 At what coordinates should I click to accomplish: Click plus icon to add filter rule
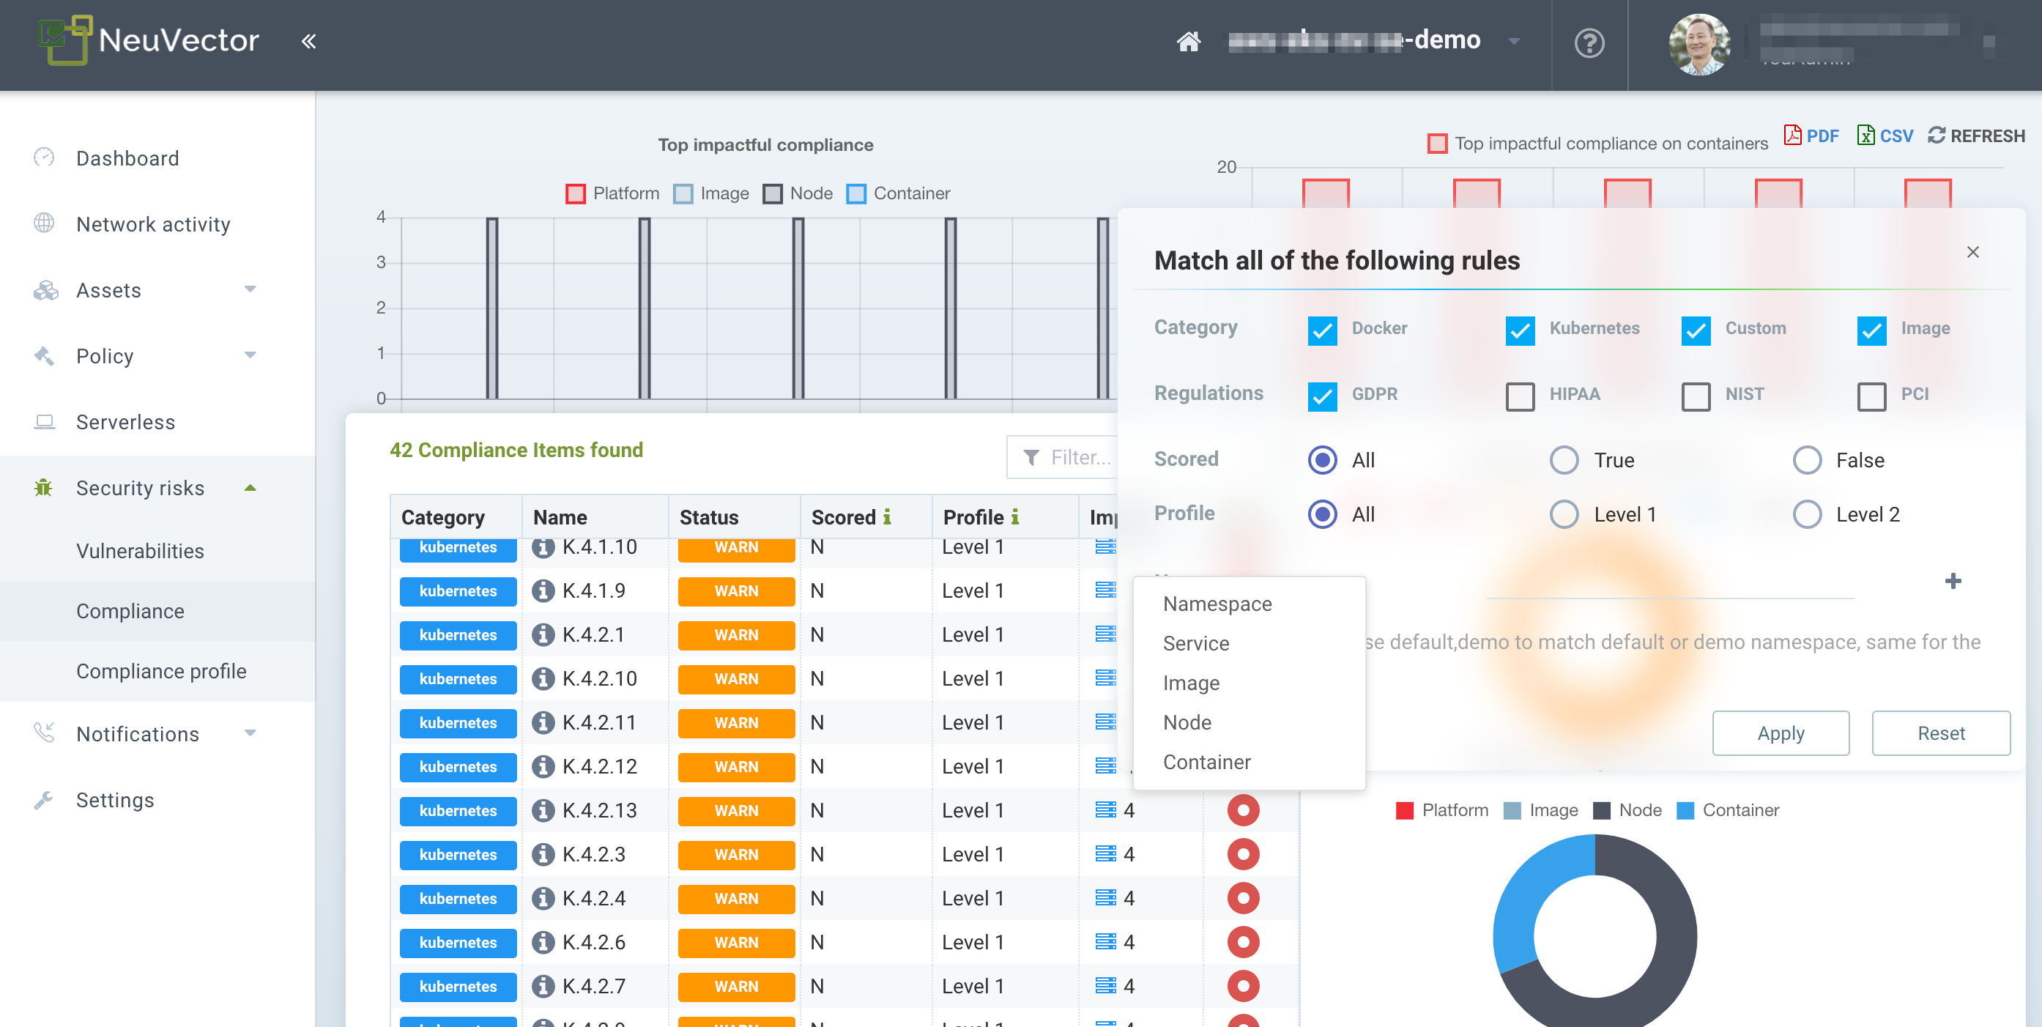pos(1953,582)
